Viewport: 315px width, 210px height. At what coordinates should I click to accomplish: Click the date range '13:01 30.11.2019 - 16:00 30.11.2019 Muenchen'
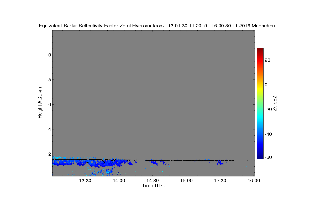(222, 26)
